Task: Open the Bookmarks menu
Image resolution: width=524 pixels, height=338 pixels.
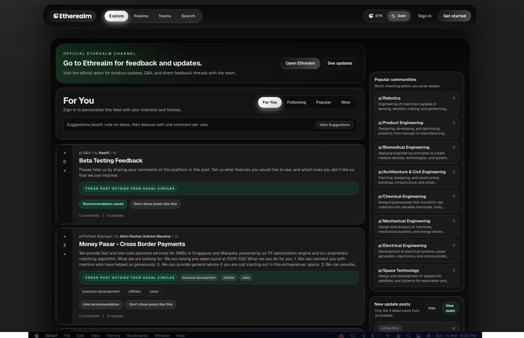Action: pos(137,335)
